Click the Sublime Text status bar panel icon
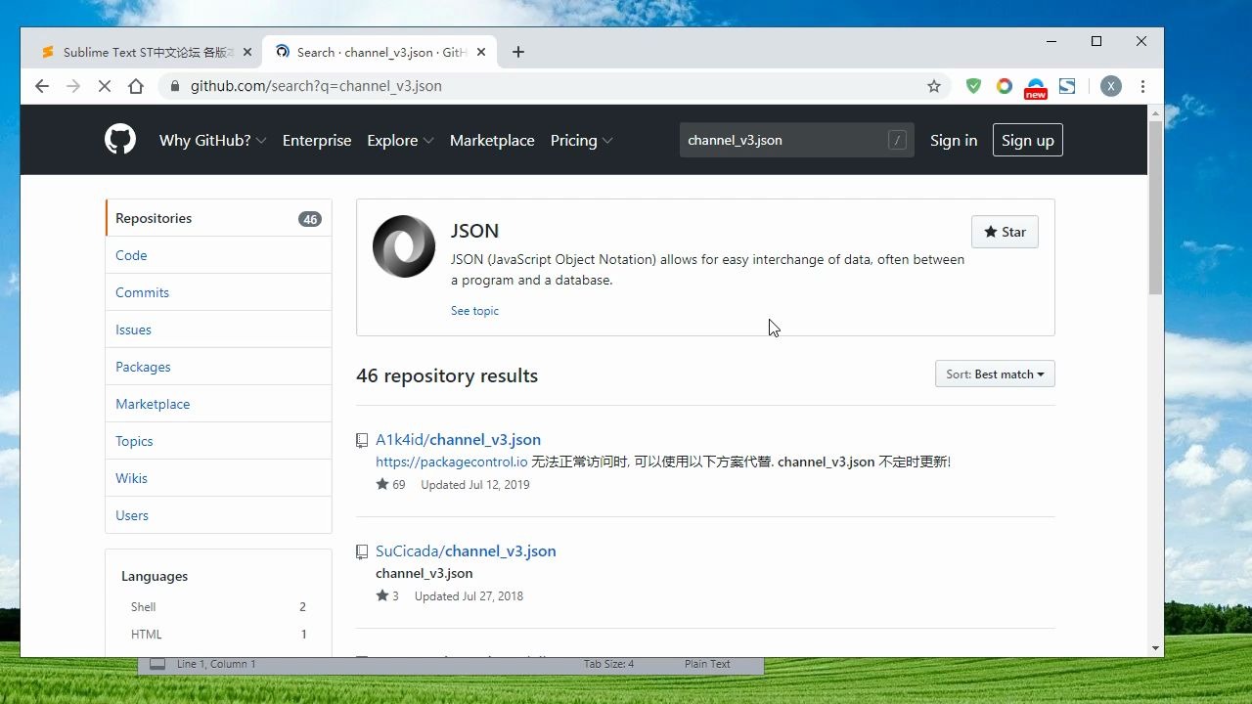Viewport: 1252px width, 704px height. [156, 664]
